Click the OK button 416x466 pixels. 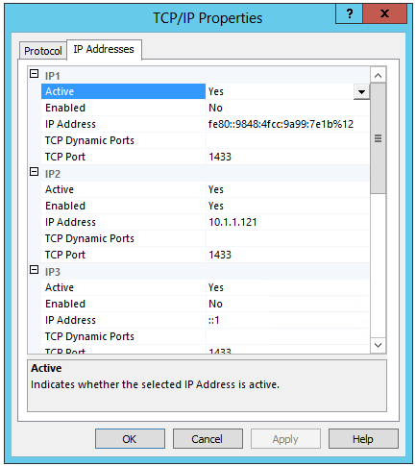pos(130,439)
